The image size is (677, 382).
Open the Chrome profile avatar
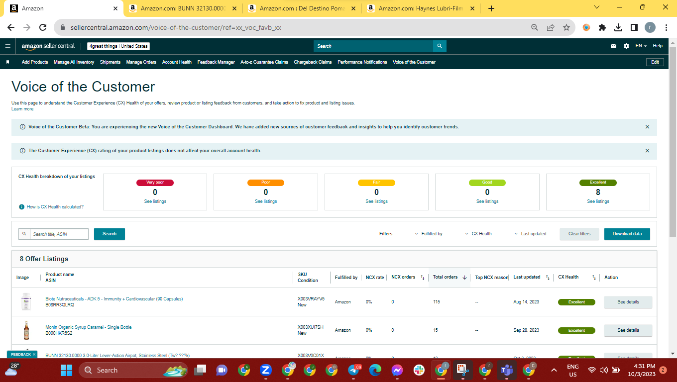pyautogui.click(x=650, y=28)
